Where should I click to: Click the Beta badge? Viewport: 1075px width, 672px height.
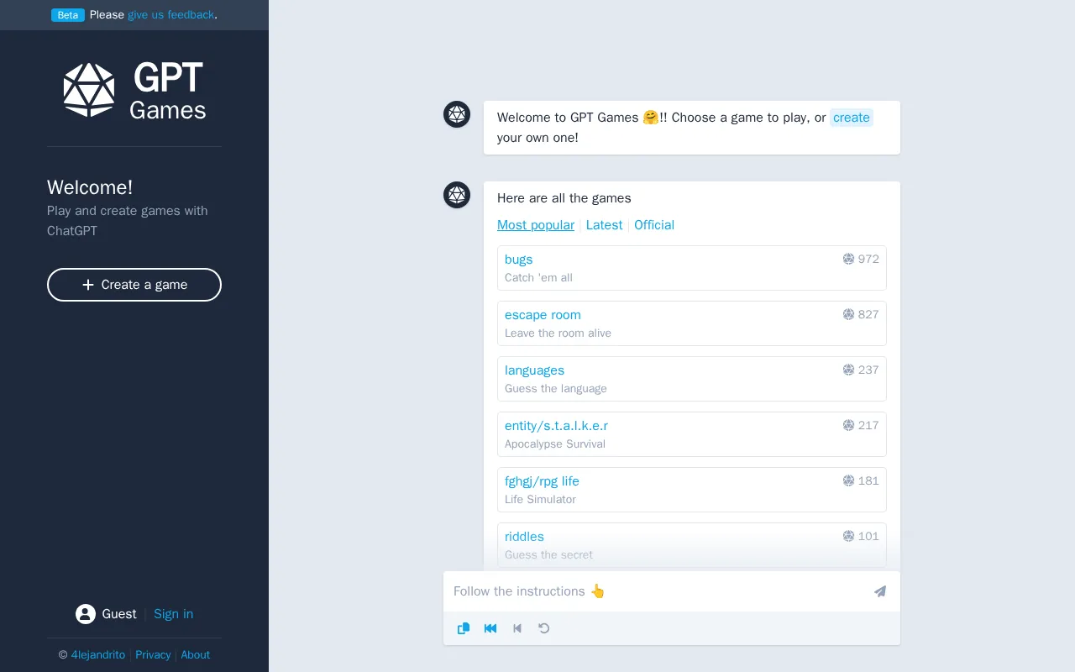(68, 15)
